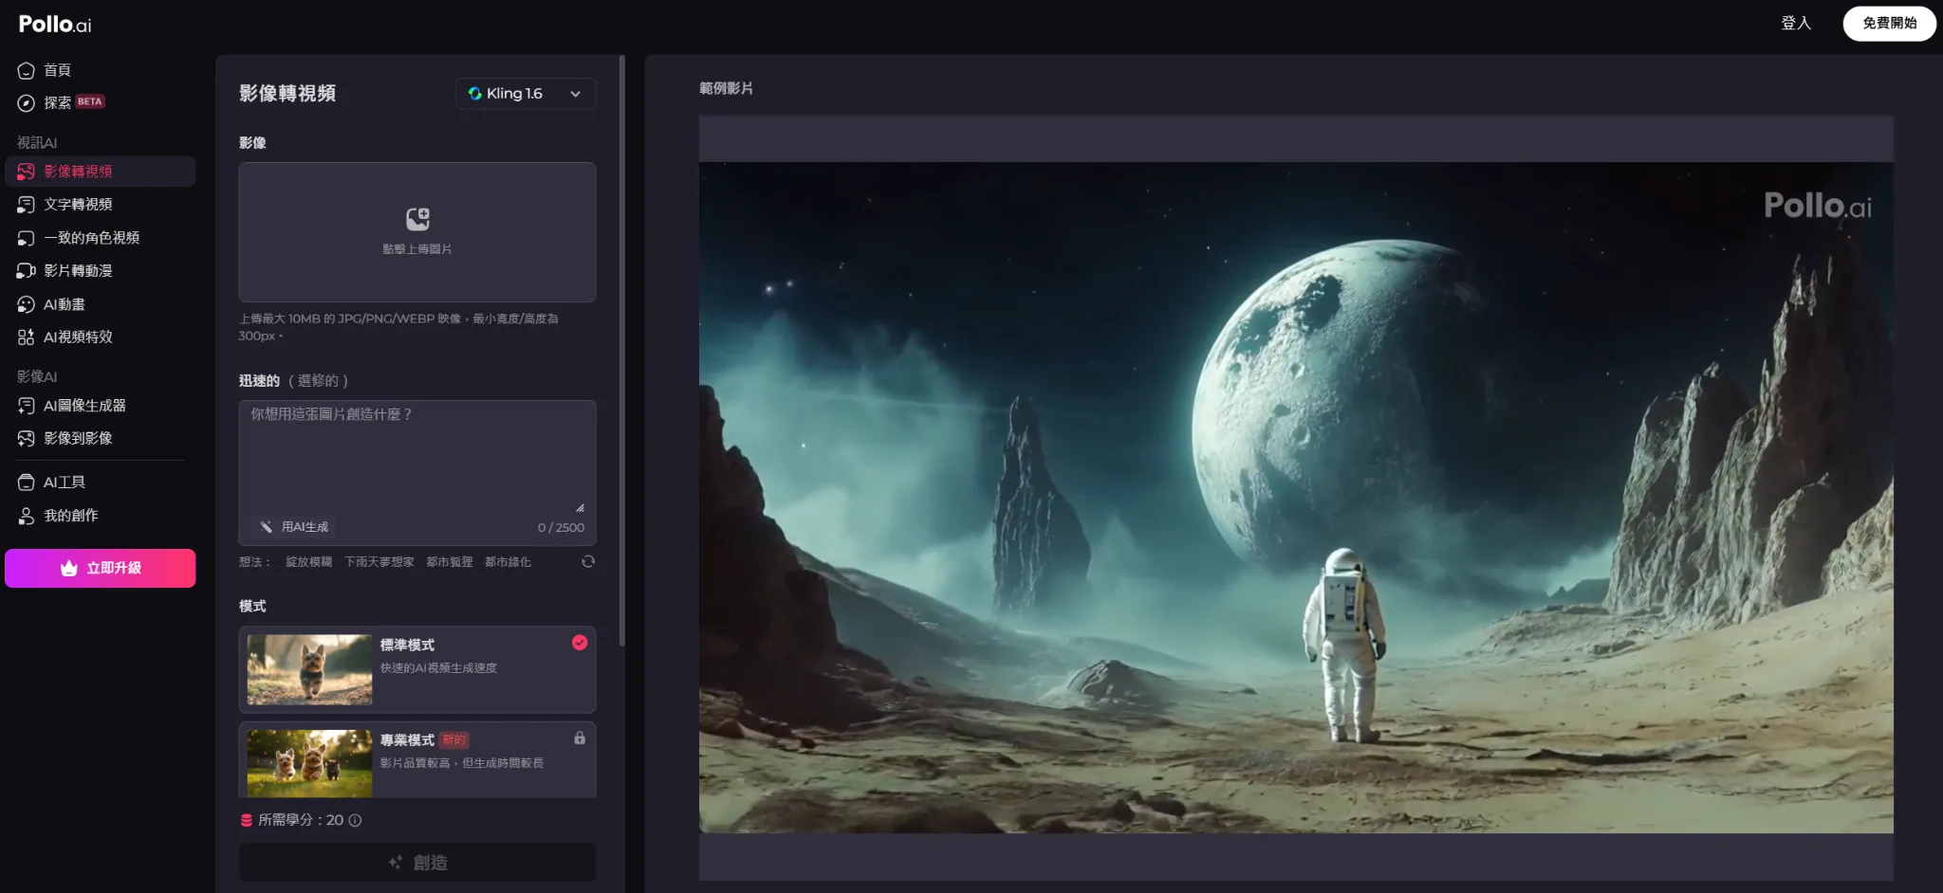Click the AI動畫 sidebar icon
Image resolution: width=1943 pixels, height=893 pixels.
pyautogui.click(x=27, y=304)
